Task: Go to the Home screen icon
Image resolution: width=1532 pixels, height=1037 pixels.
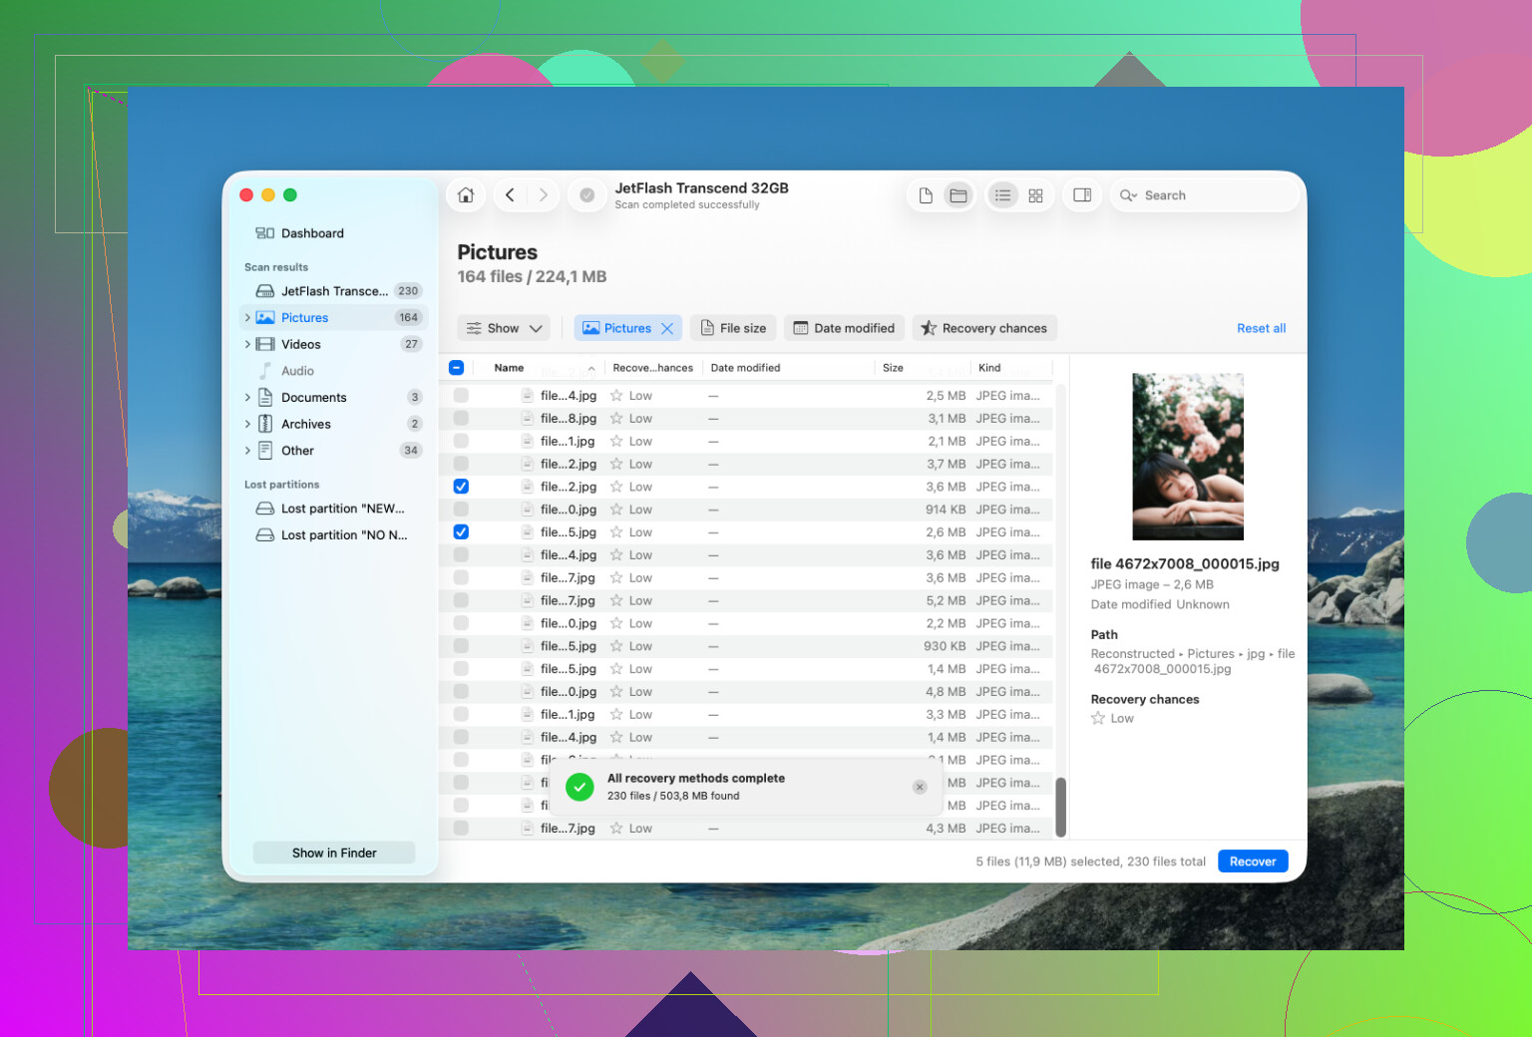Action: point(466,195)
